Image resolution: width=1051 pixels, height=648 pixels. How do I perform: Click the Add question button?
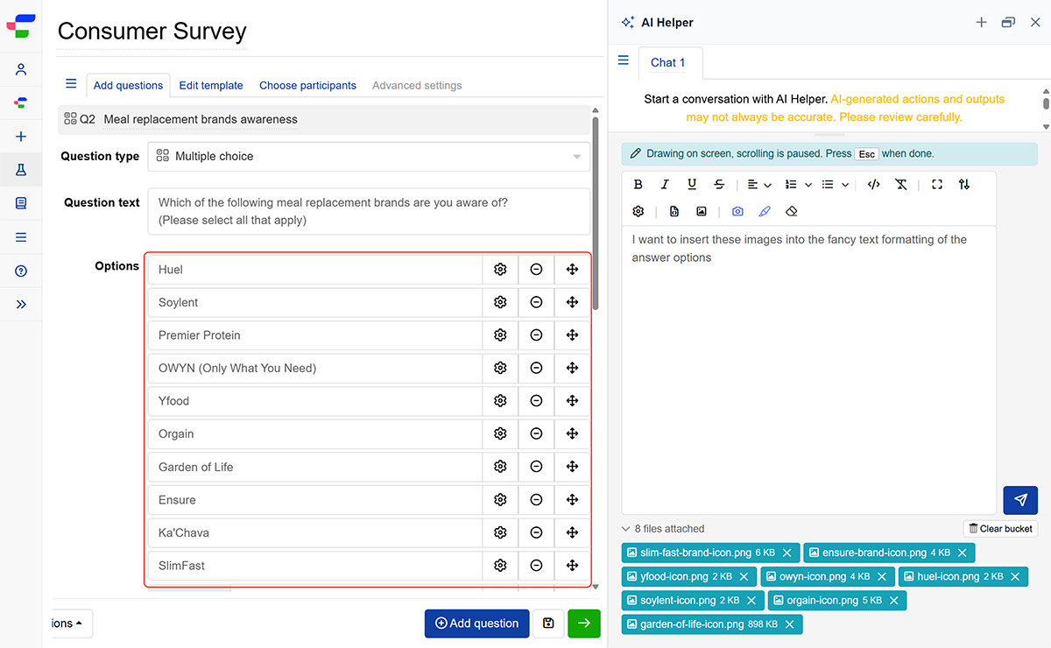(476, 623)
